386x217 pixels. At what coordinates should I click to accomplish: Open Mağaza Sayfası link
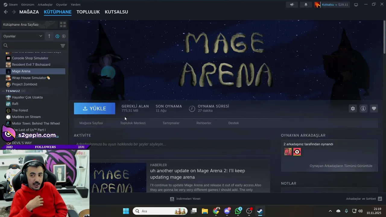click(x=91, y=123)
